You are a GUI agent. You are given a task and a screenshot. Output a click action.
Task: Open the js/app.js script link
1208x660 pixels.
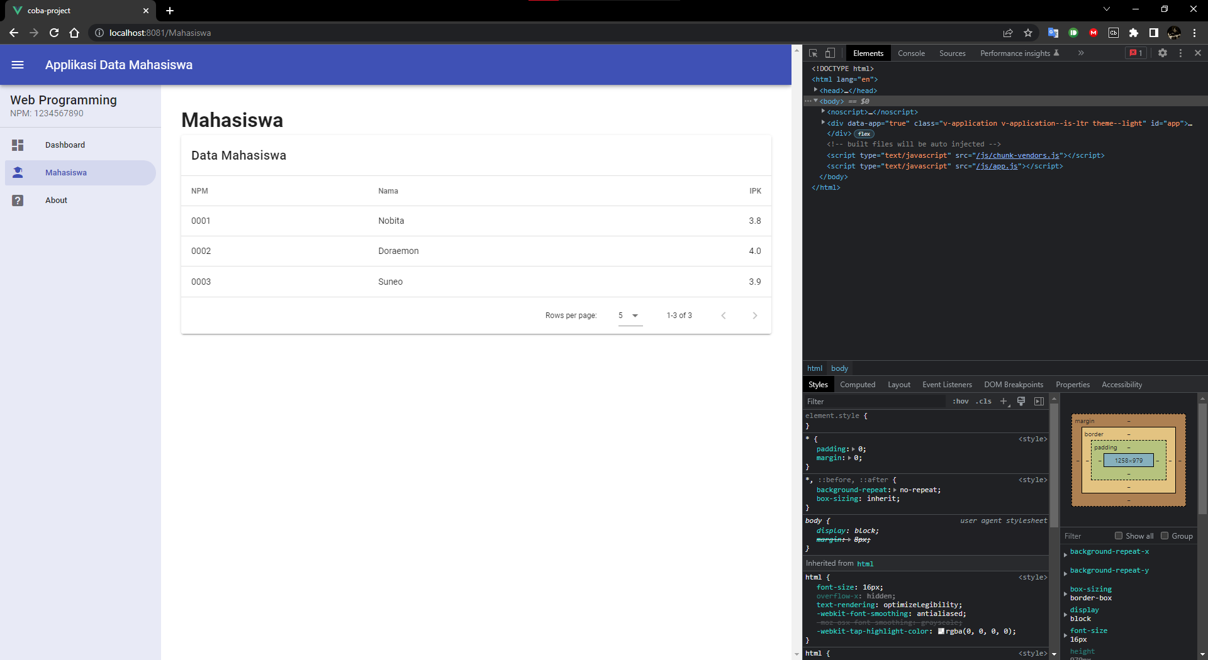(x=997, y=167)
